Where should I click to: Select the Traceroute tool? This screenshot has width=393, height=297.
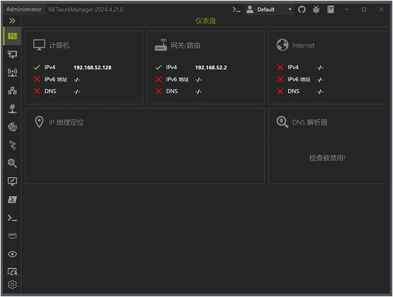click(12, 145)
